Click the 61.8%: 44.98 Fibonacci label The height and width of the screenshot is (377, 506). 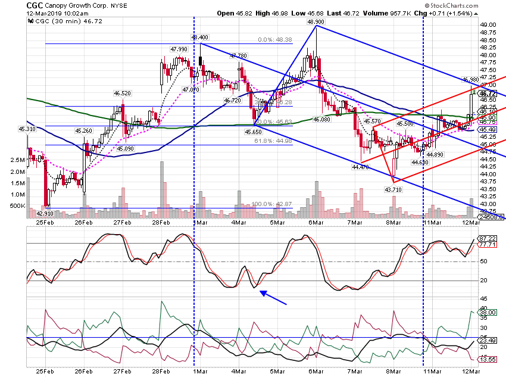pos(273,141)
